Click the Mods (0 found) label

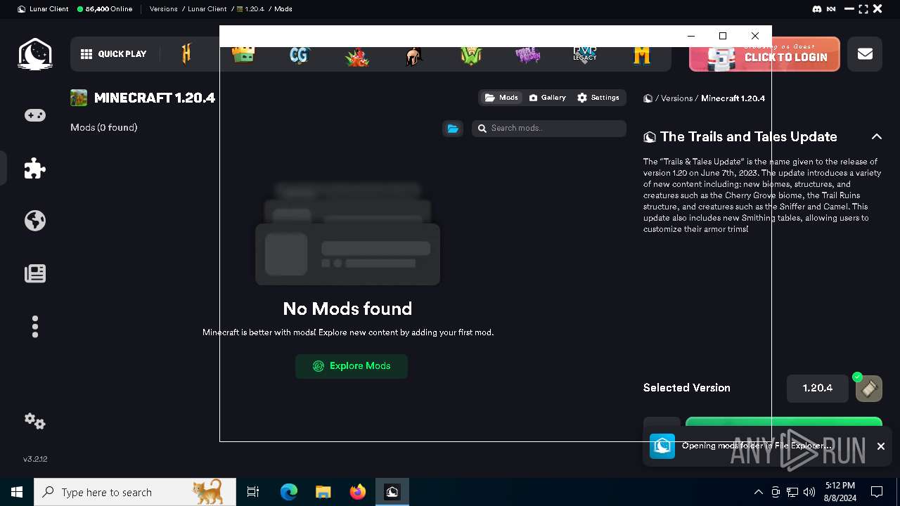[103, 127]
